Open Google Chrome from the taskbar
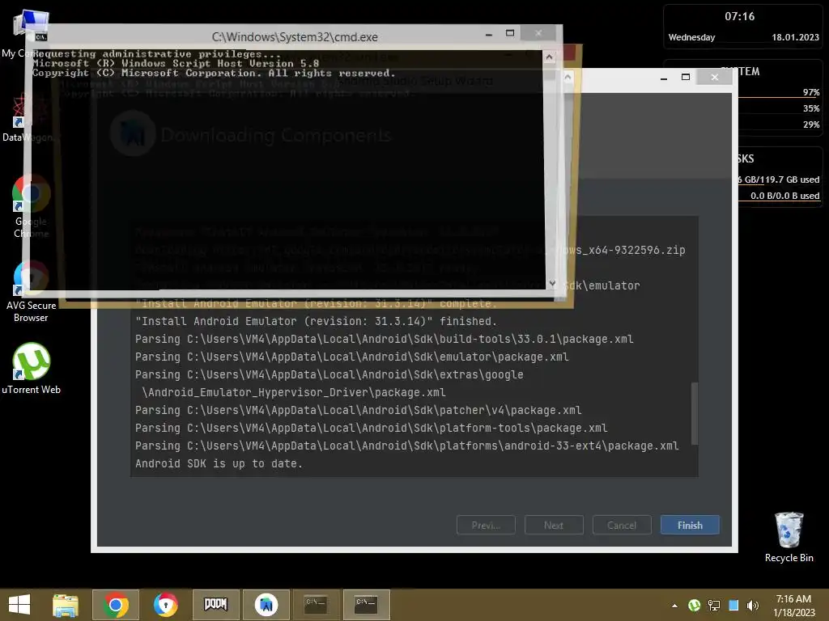This screenshot has height=621, width=829. pyautogui.click(x=116, y=605)
